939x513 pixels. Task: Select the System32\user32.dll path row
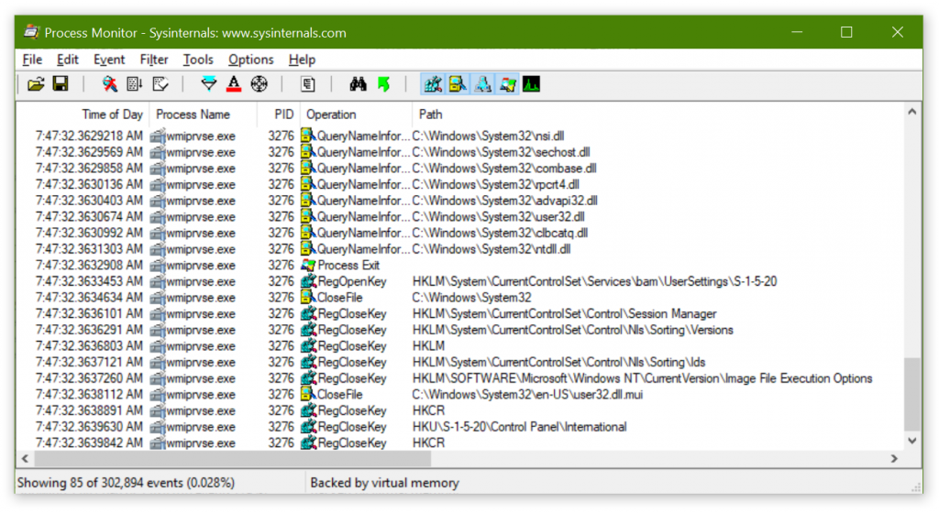pyautogui.click(x=459, y=216)
